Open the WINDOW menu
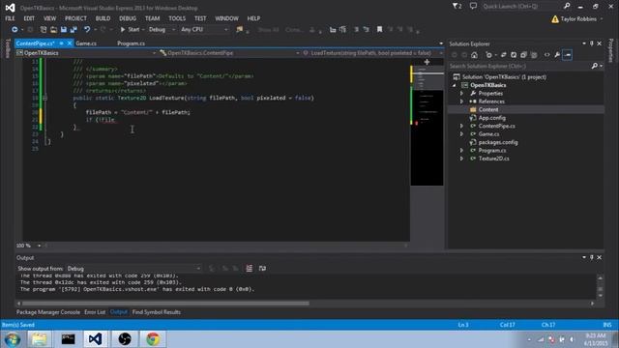 click(x=226, y=18)
